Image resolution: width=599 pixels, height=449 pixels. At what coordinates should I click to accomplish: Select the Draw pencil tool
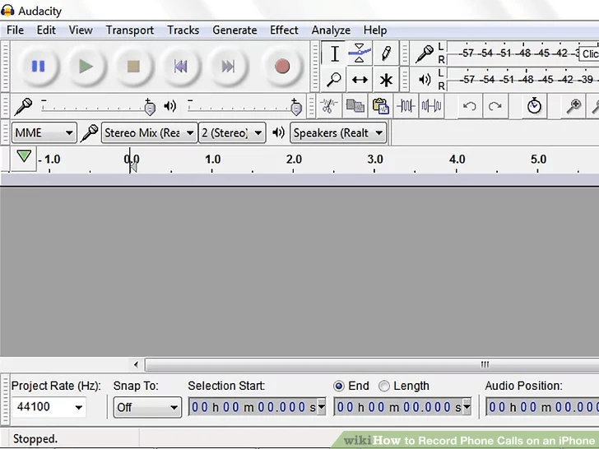click(386, 53)
